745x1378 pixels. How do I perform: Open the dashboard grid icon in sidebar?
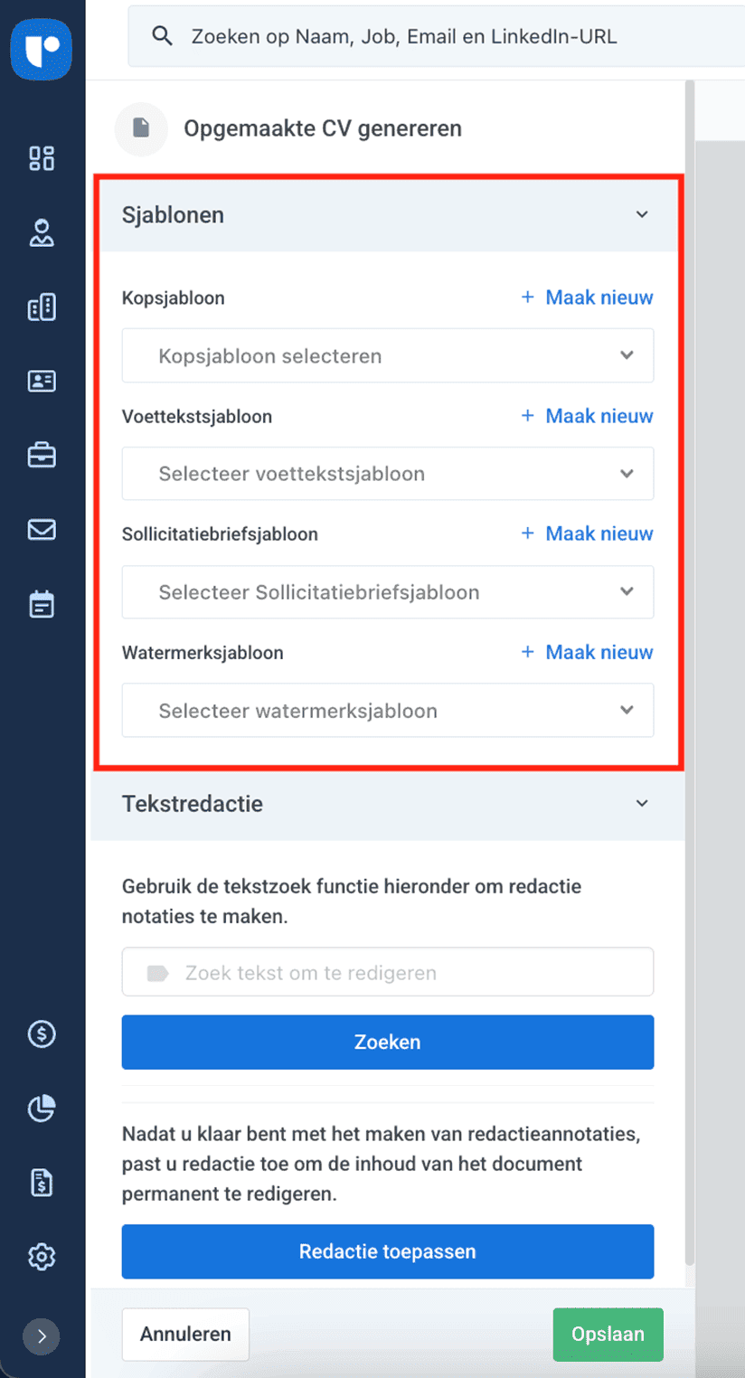[42, 158]
